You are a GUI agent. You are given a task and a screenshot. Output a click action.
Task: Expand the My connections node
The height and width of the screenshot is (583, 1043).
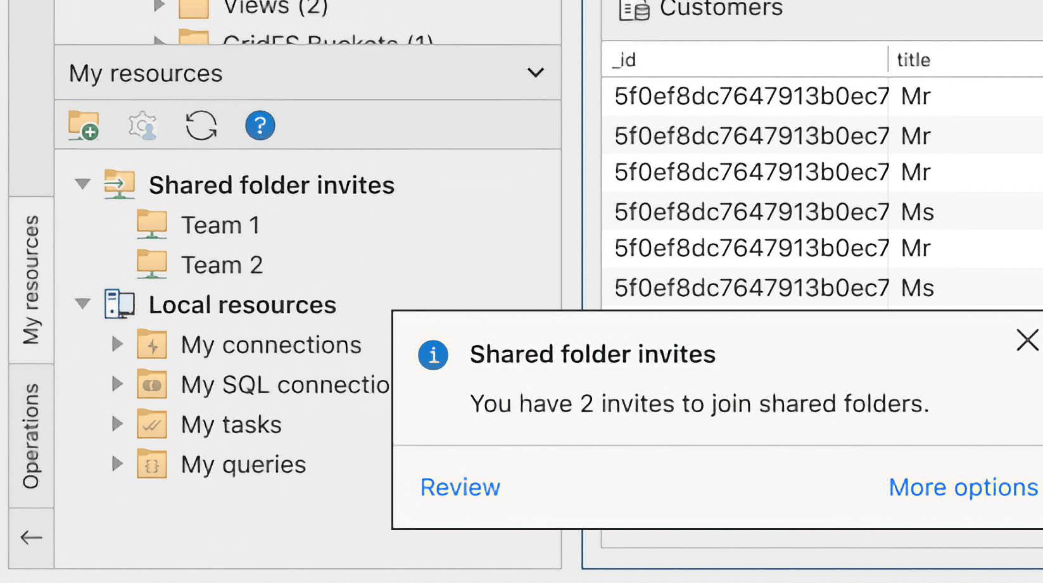117,344
